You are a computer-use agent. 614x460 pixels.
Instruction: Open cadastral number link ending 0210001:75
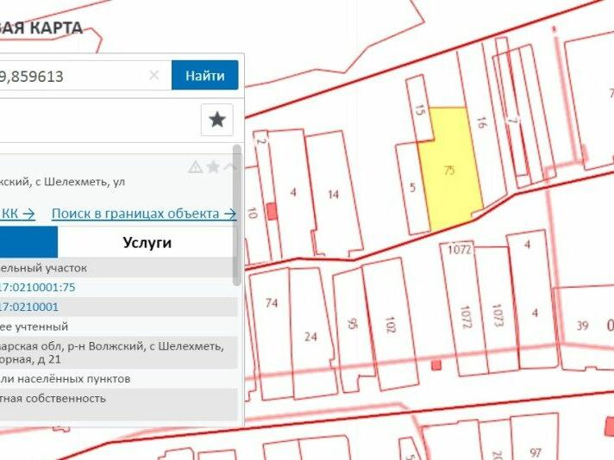click(x=38, y=287)
